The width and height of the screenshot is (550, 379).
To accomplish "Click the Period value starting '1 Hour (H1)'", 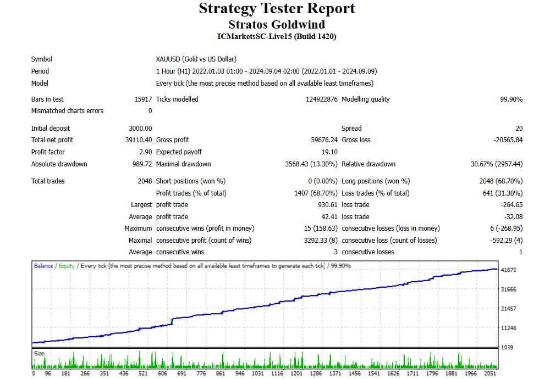I will tap(266, 71).
